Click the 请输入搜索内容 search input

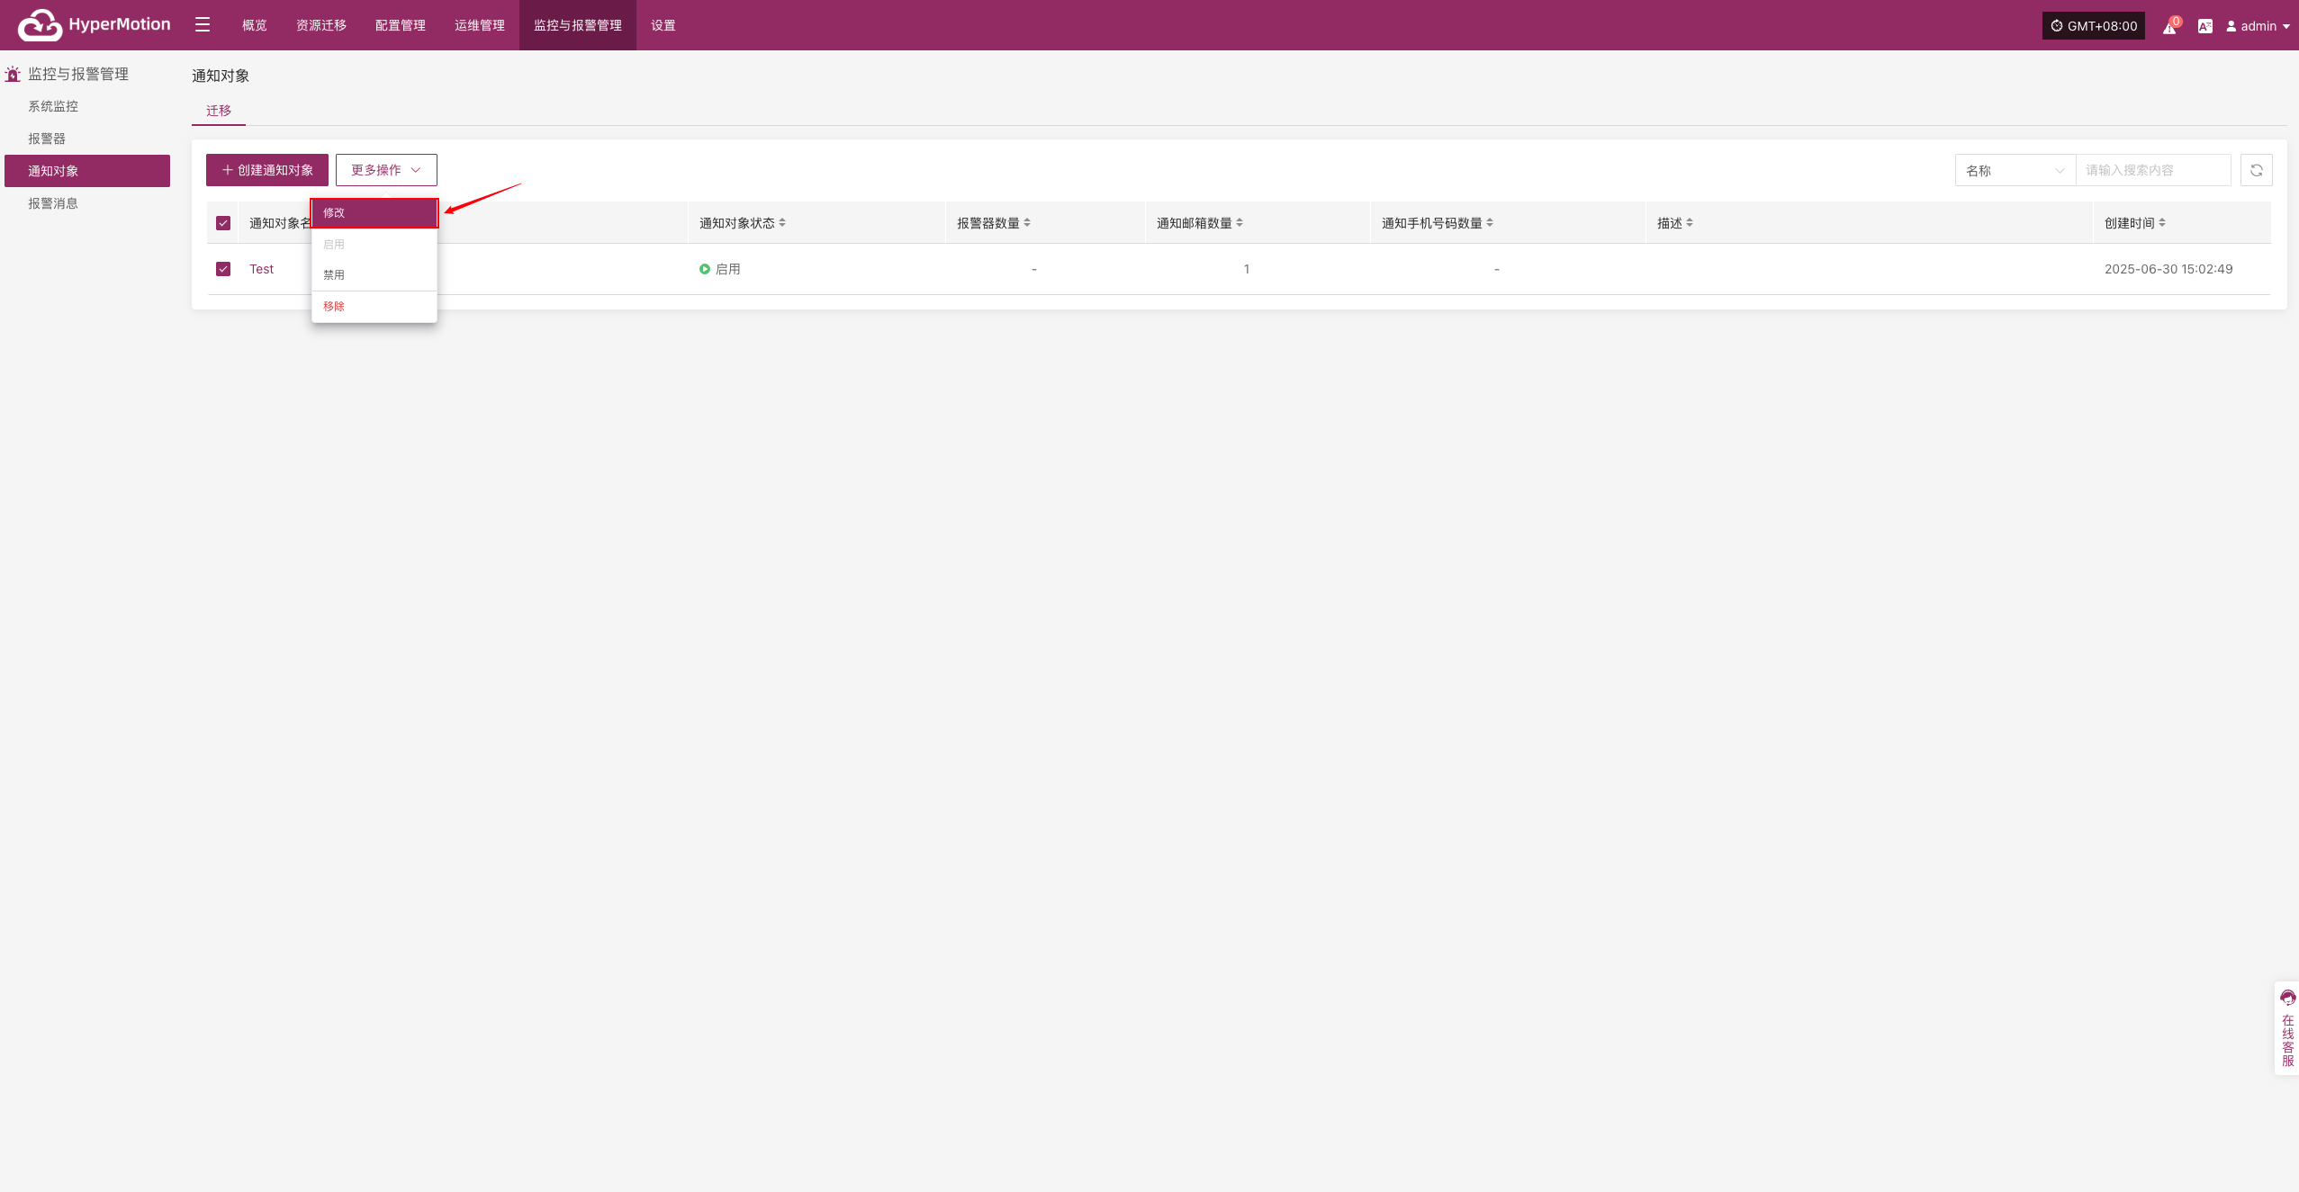[2153, 170]
